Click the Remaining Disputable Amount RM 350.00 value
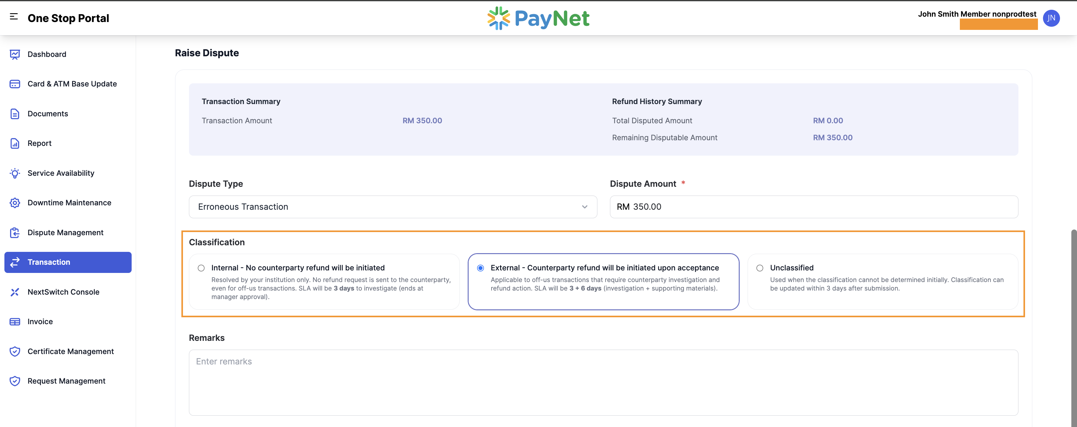The image size is (1077, 427). click(832, 138)
